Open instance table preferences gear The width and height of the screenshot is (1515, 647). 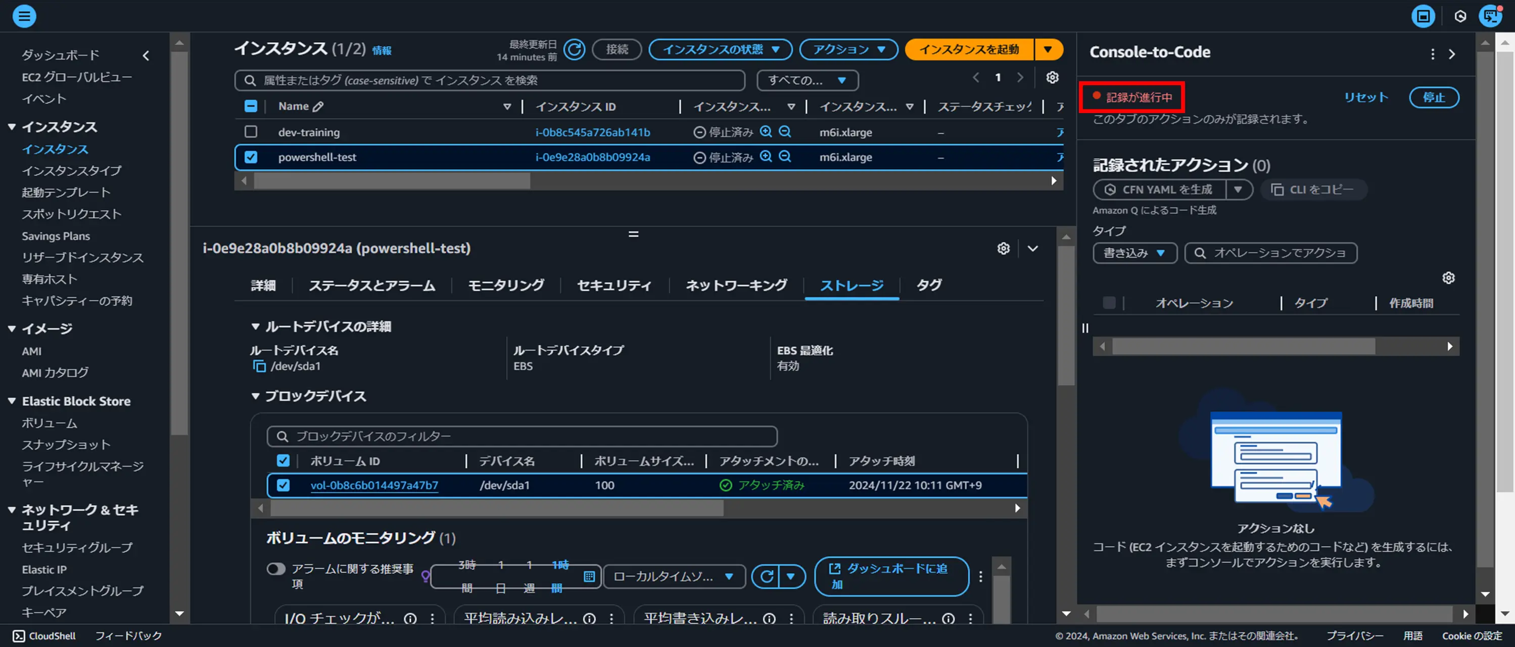(x=1052, y=77)
